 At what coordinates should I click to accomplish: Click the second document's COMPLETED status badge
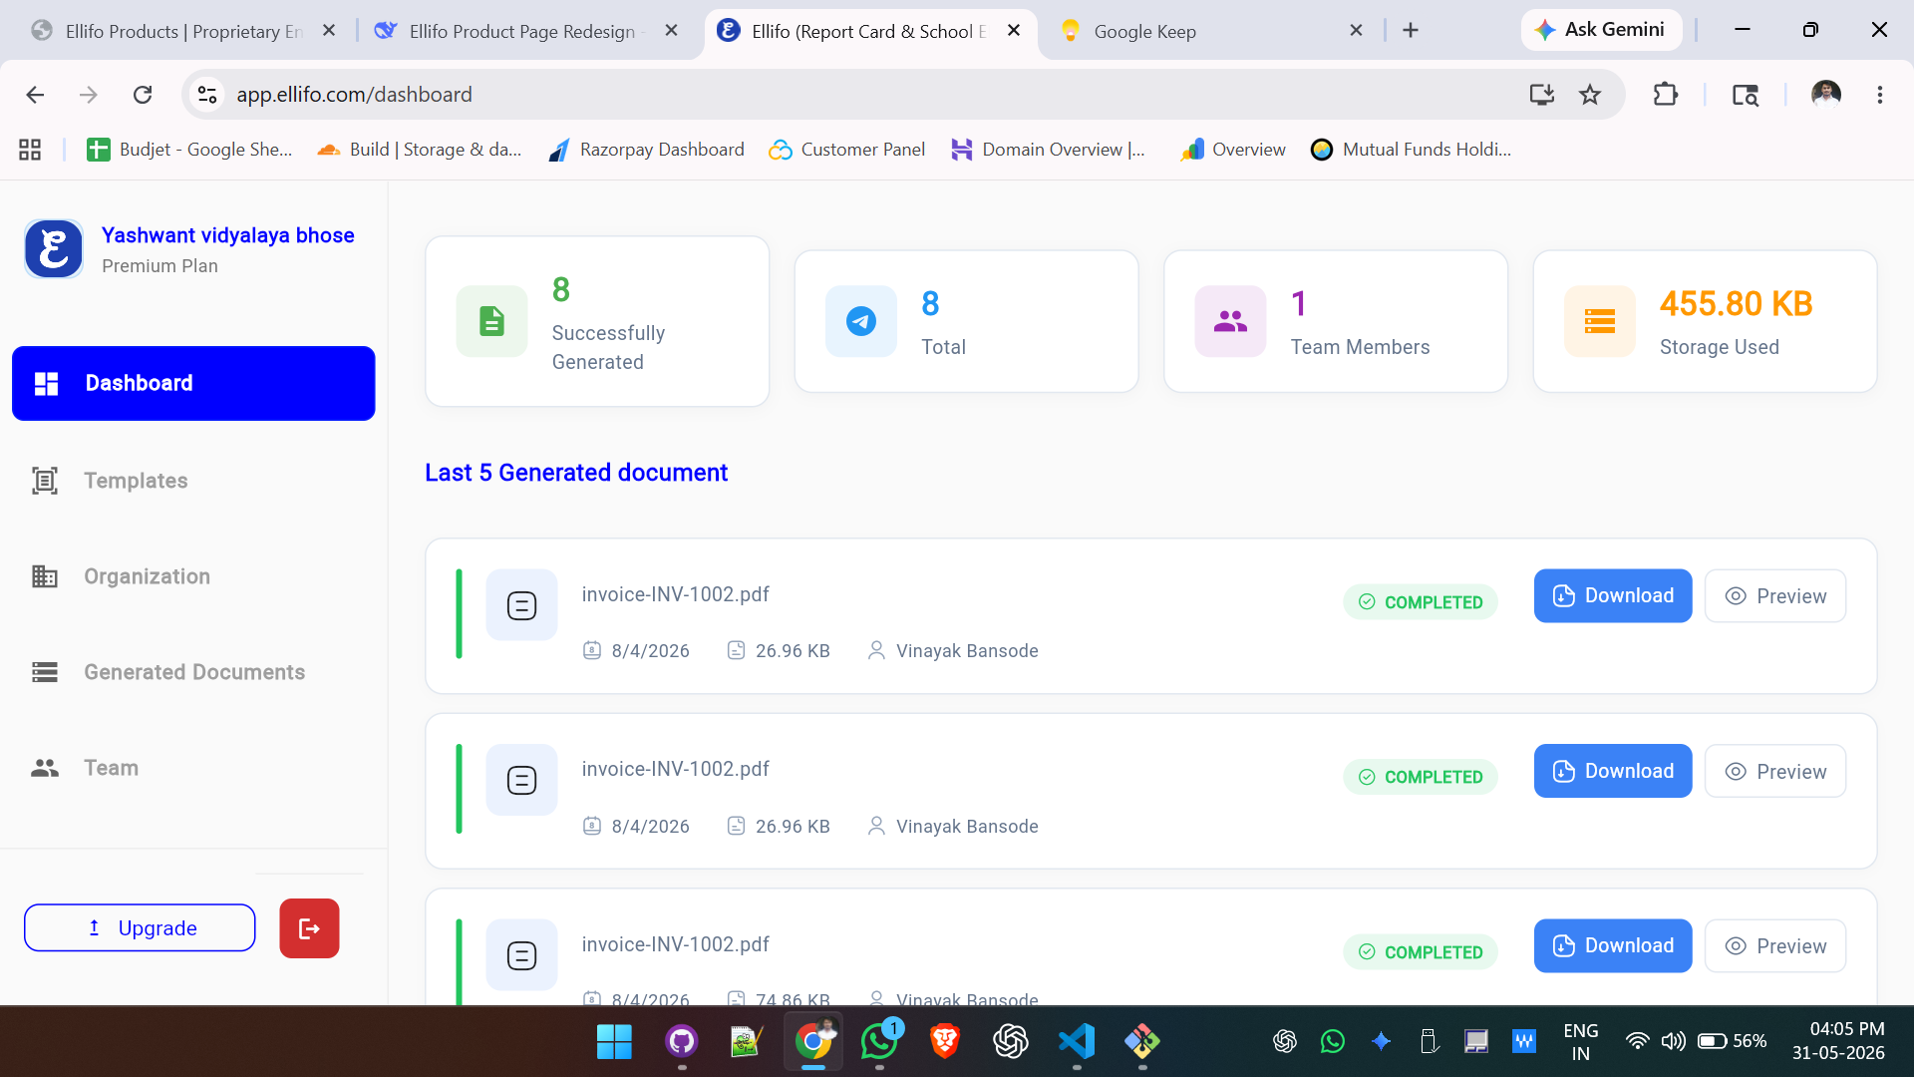click(x=1421, y=777)
